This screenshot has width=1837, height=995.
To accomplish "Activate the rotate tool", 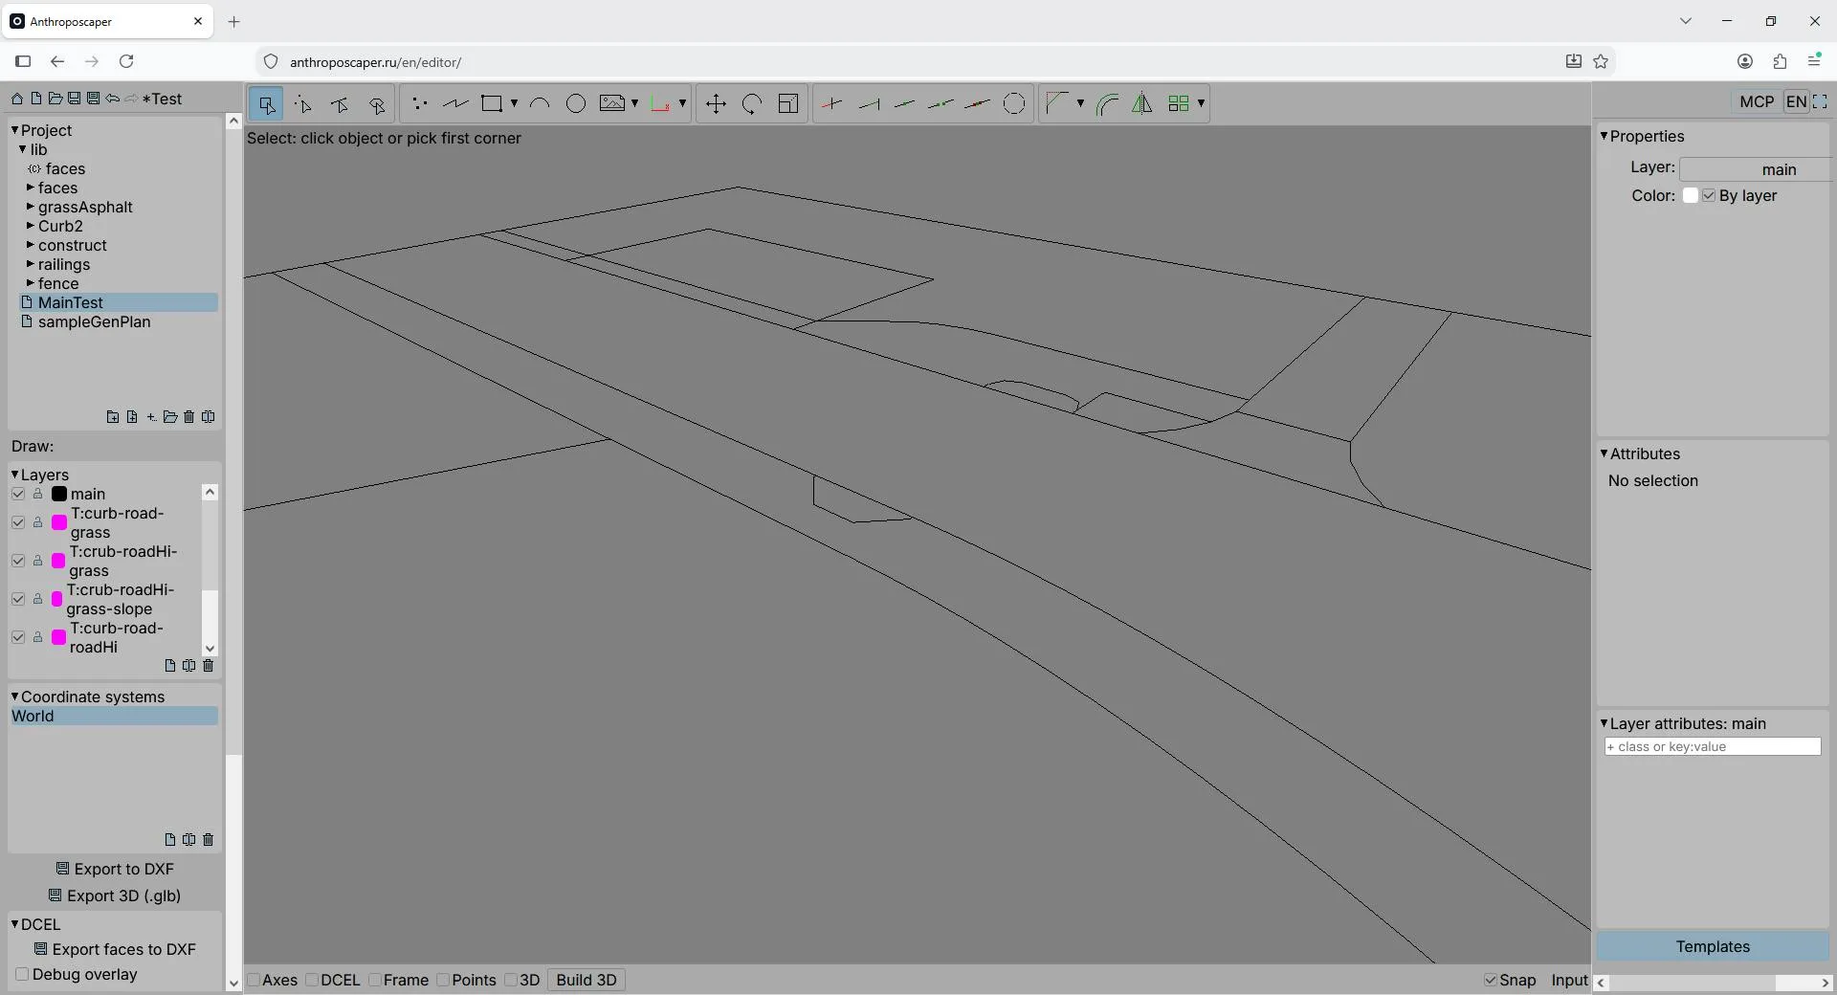I will (752, 103).
